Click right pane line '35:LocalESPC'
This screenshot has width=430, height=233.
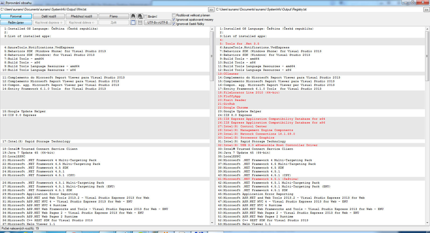(x=320, y=156)
